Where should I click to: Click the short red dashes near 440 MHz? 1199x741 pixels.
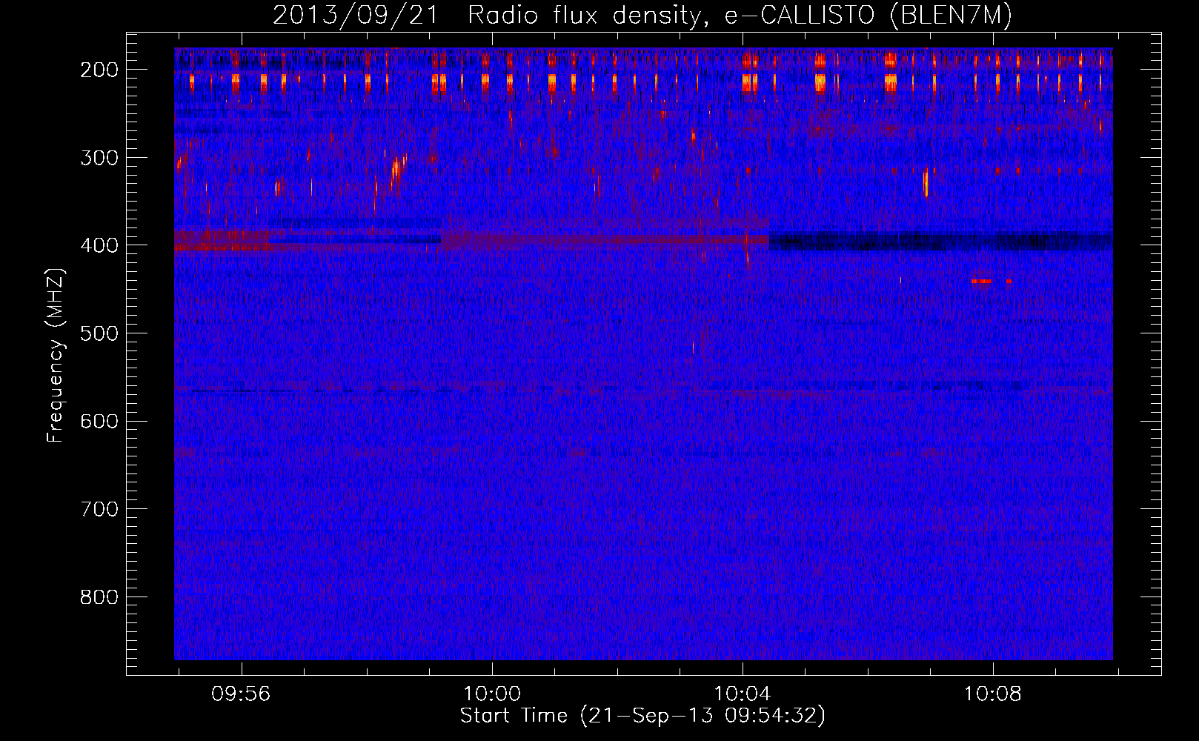[x=992, y=282]
